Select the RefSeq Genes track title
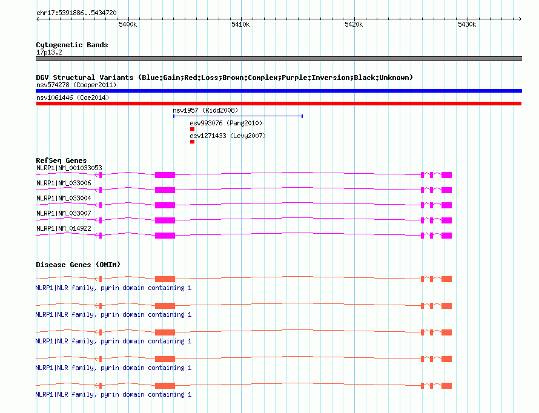 pos(61,160)
